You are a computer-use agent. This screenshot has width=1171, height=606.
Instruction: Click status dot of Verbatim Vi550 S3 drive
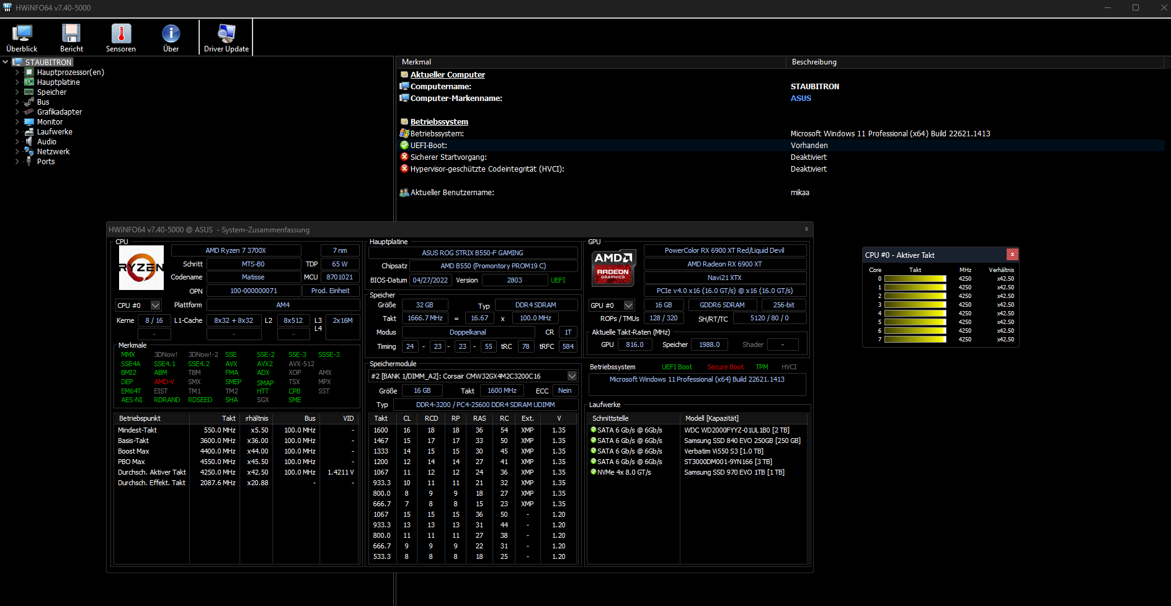click(594, 450)
